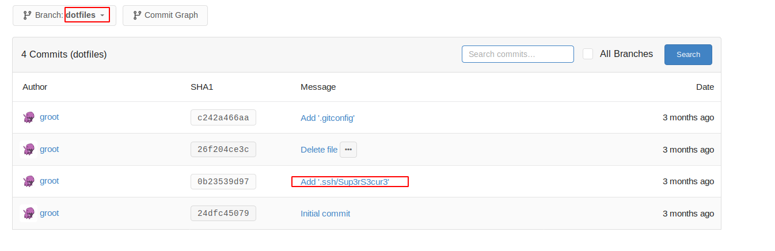Viewport: 775px width, 251px height.
Task: Click the branch icon beside Branch label
Action: coord(26,16)
